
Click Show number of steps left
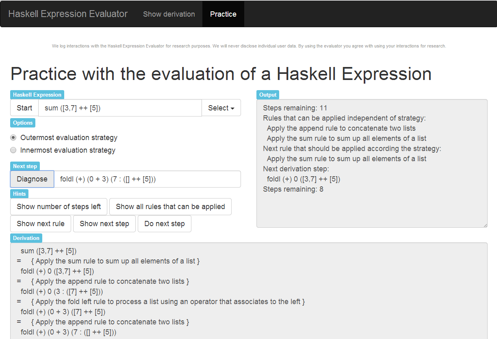[59, 207]
